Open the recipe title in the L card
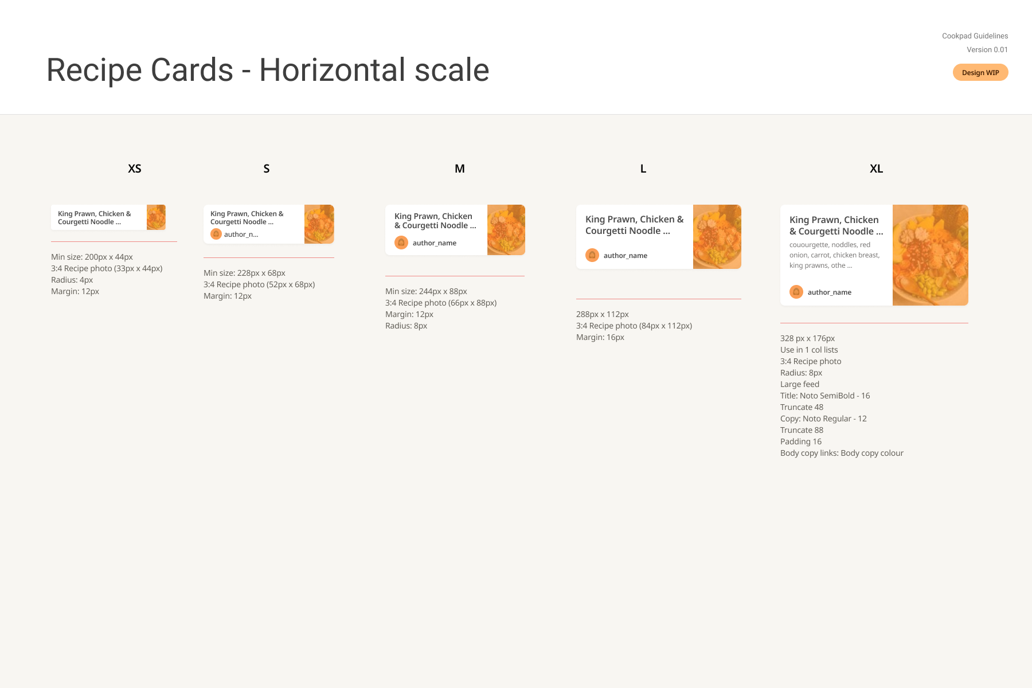This screenshot has height=688, width=1032. tap(634, 225)
